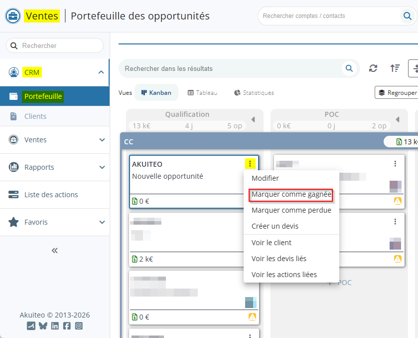Expand the Rapports sidebar section
The height and width of the screenshot is (338, 418).
(102, 167)
